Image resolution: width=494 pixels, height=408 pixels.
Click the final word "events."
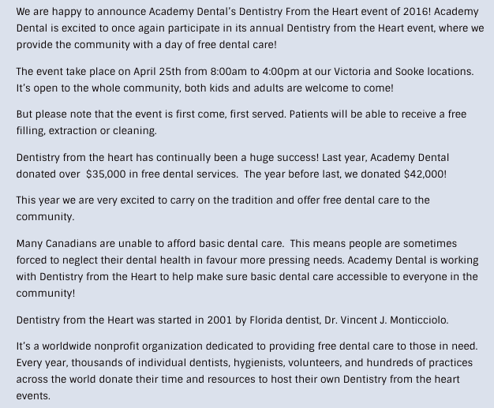[33, 396]
